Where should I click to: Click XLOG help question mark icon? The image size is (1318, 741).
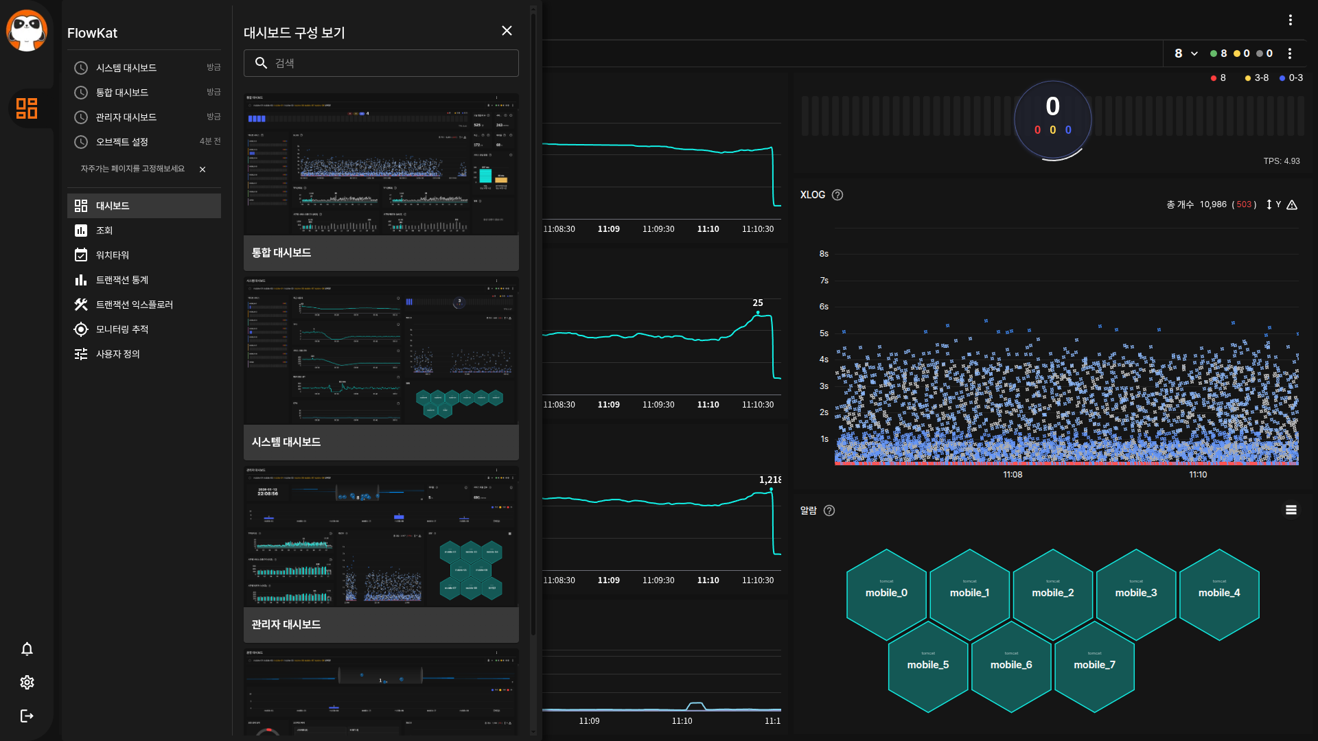[x=837, y=195]
